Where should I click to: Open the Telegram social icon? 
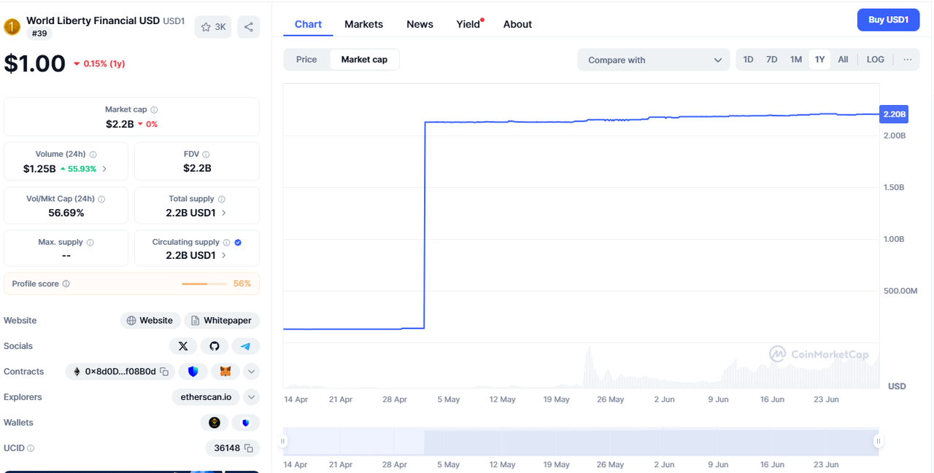click(246, 345)
